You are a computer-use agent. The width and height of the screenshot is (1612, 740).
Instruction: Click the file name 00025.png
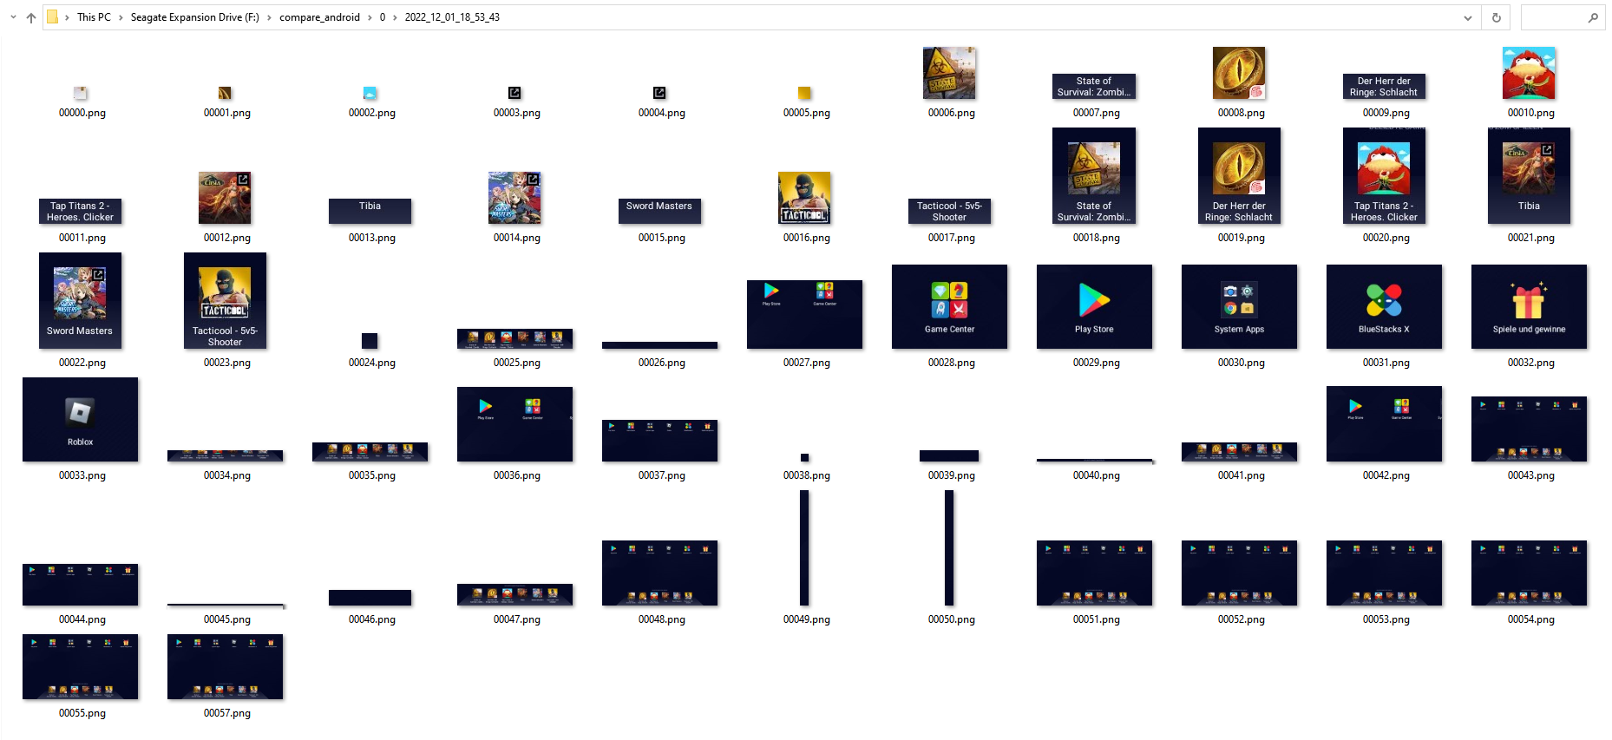517,363
